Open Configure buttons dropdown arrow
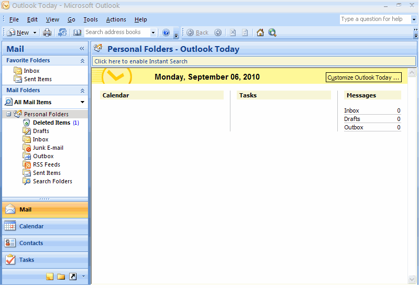 coord(83,276)
